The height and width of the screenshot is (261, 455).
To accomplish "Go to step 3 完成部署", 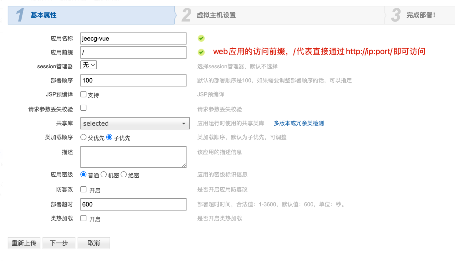I will 419,15.
